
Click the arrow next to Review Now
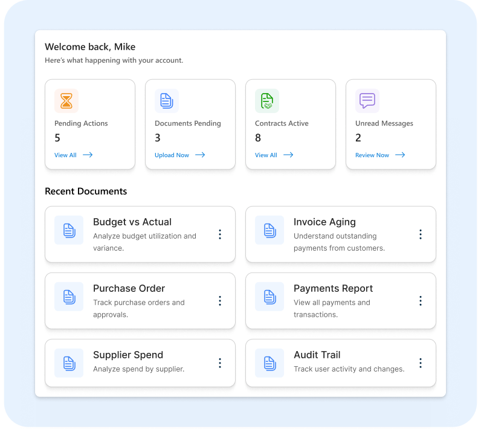[x=400, y=155]
